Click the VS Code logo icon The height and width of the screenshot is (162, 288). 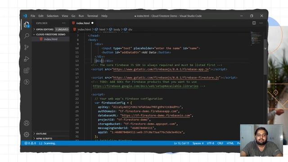(25, 16)
